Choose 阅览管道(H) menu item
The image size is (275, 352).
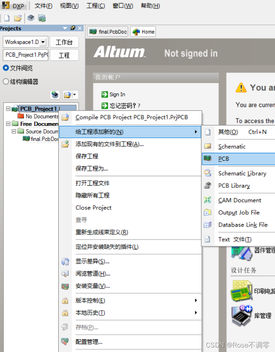130,274
